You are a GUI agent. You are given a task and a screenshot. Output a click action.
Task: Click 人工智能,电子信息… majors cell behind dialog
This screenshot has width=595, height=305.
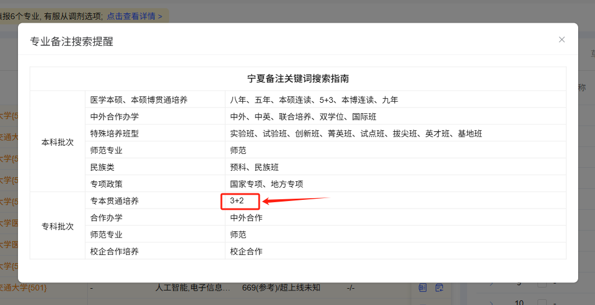click(x=193, y=288)
